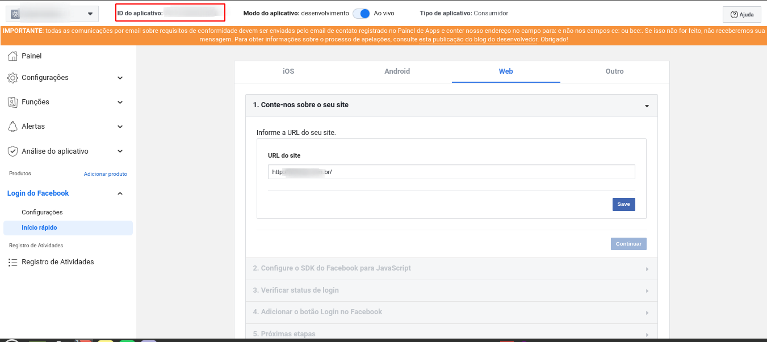This screenshot has height=342, width=767.
Task: Click the app gear icon in app selector
Action: point(15,14)
